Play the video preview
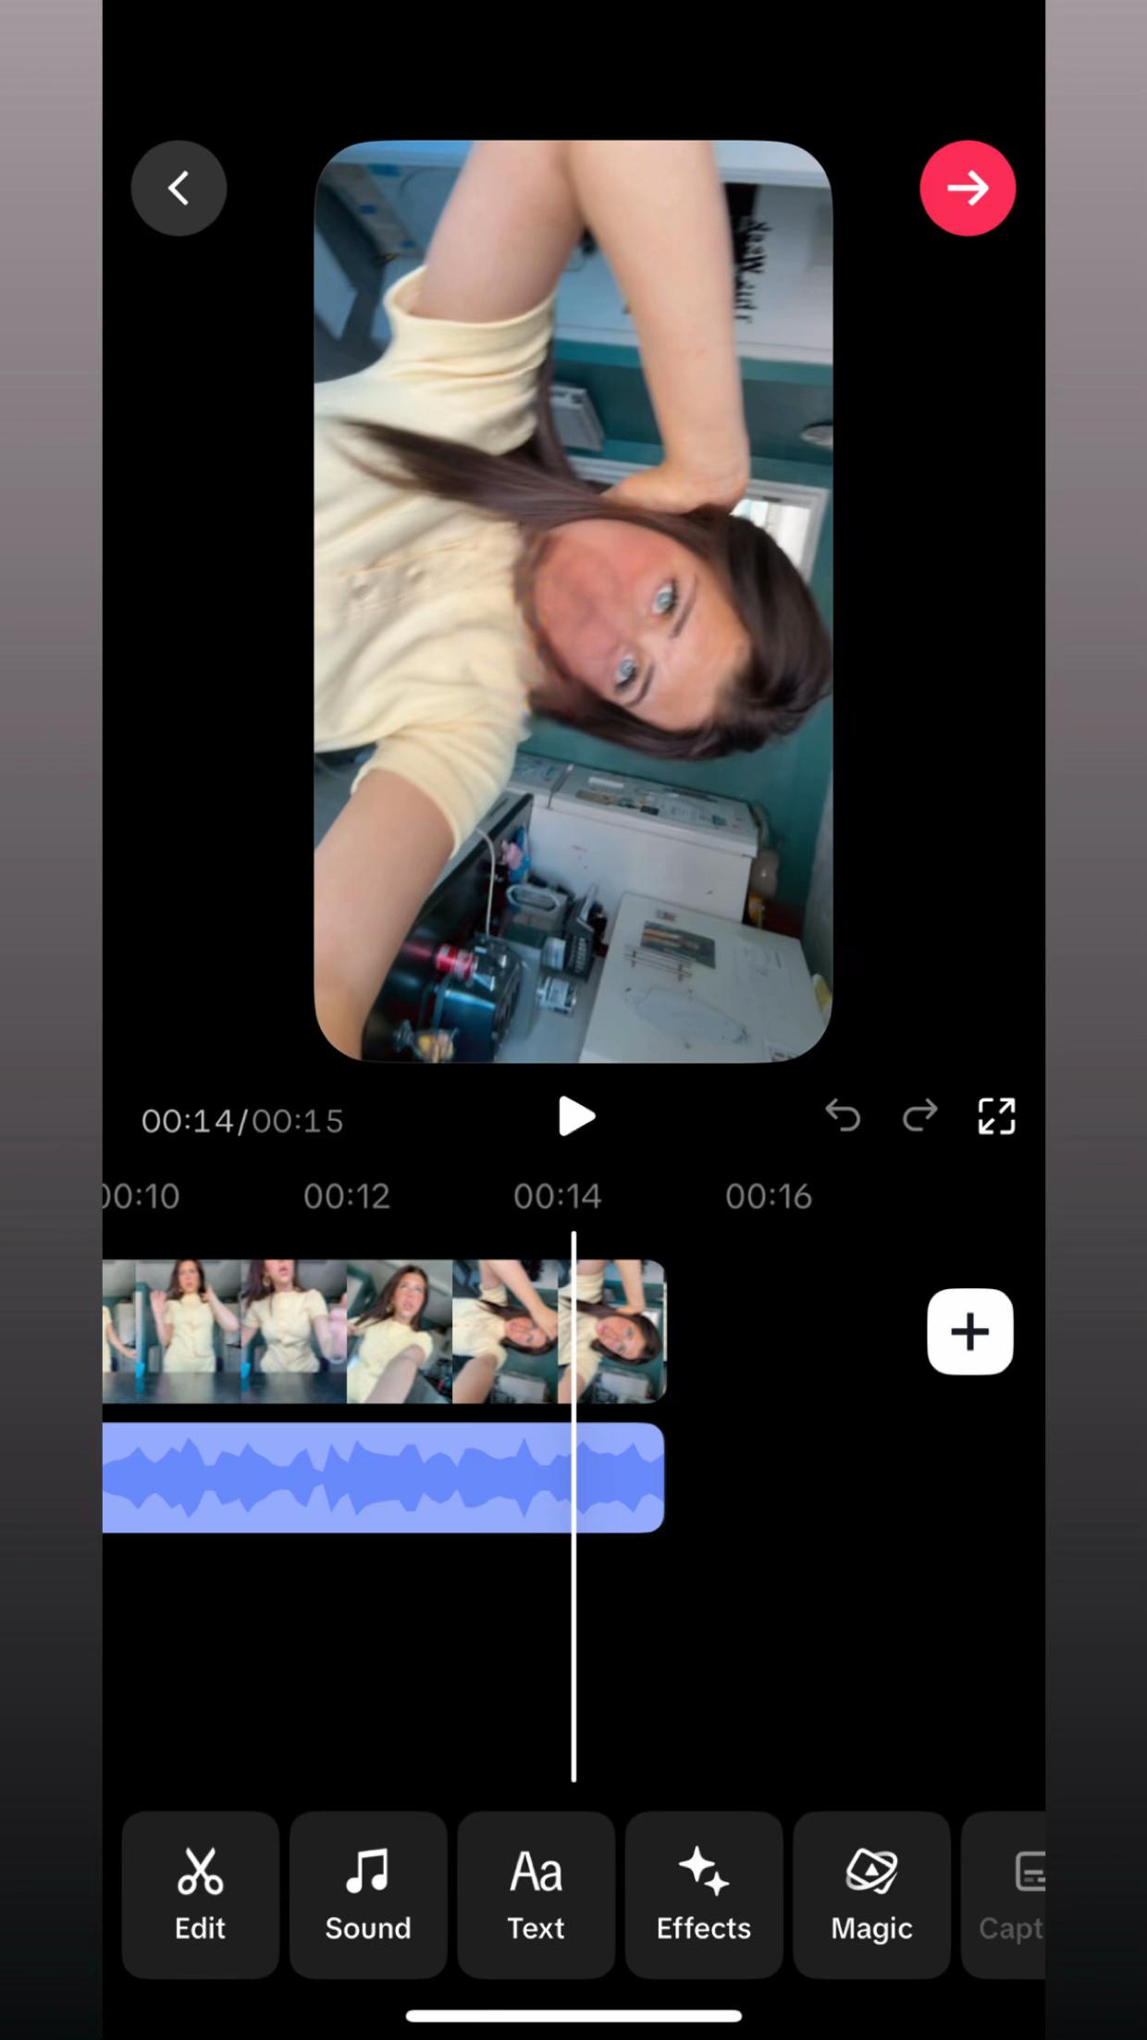 pyautogui.click(x=576, y=1116)
